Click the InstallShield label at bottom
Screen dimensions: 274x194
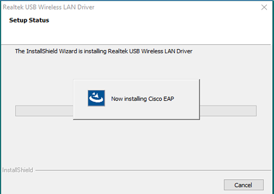tap(18, 170)
